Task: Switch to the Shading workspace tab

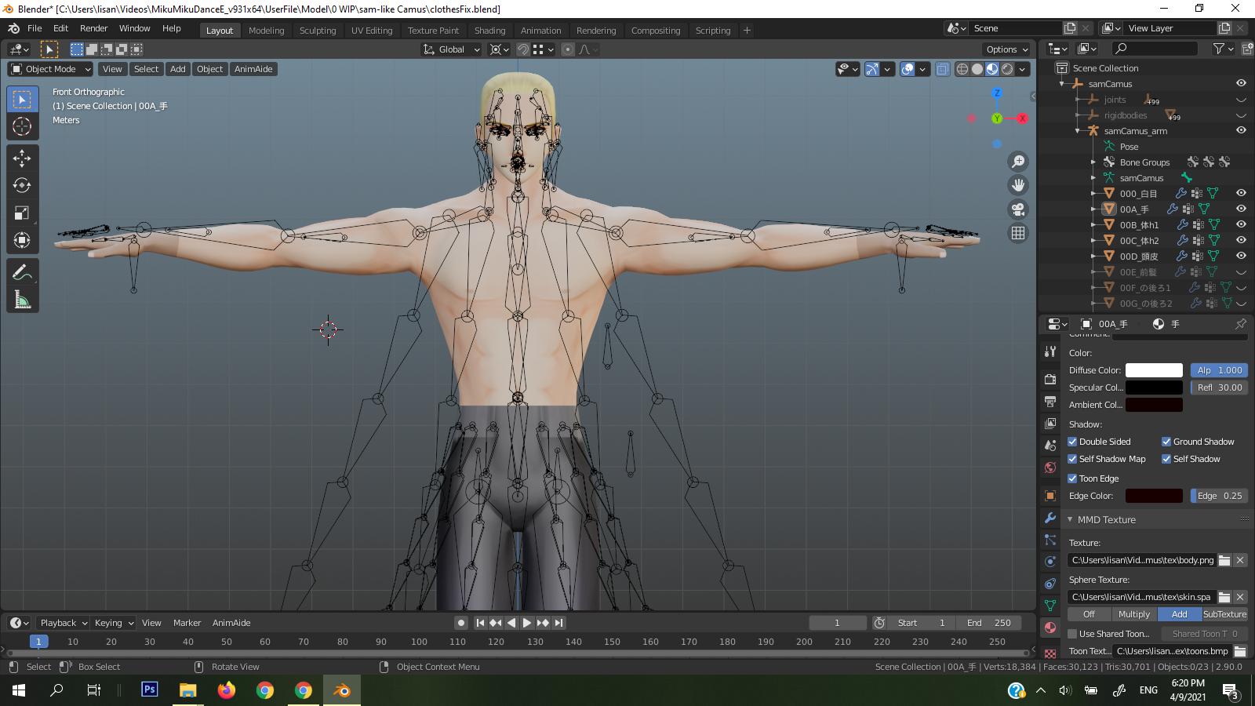Action: click(x=489, y=31)
